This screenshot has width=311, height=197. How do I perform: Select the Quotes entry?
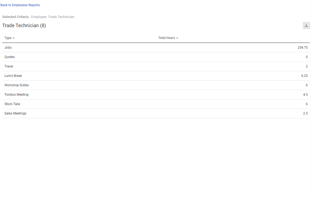9,57
